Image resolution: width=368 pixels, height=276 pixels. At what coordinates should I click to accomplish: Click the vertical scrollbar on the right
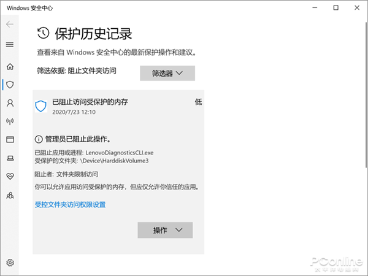[x=366, y=95]
